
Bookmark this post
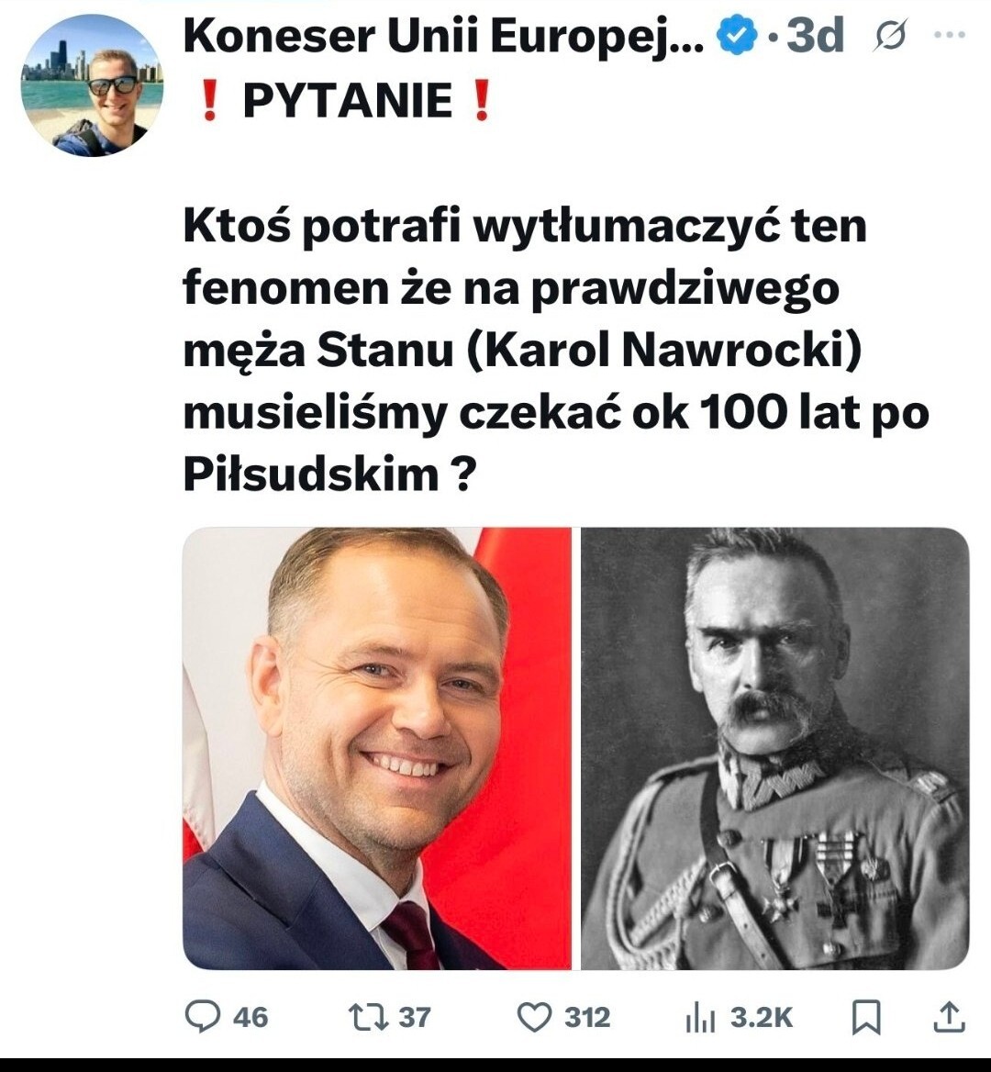(x=866, y=1016)
